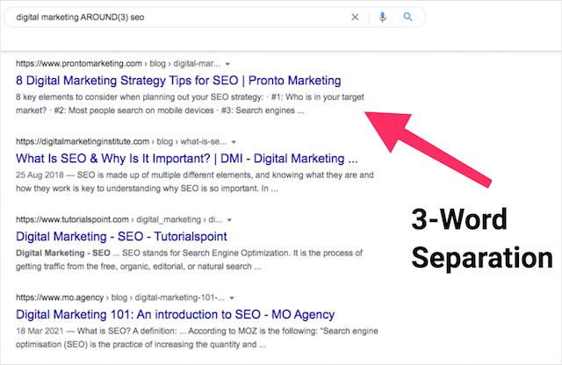This screenshot has width=562, height=365.
Task: Select the https://www.tutorialspoint.com breadcrumb URL
Action: coord(72,219)
